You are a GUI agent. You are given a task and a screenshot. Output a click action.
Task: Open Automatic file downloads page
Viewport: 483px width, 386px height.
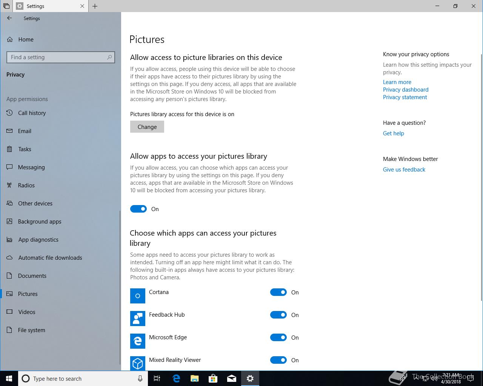[60, 258]
